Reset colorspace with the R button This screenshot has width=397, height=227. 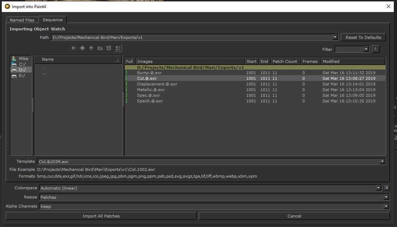(x=387, y=188)
